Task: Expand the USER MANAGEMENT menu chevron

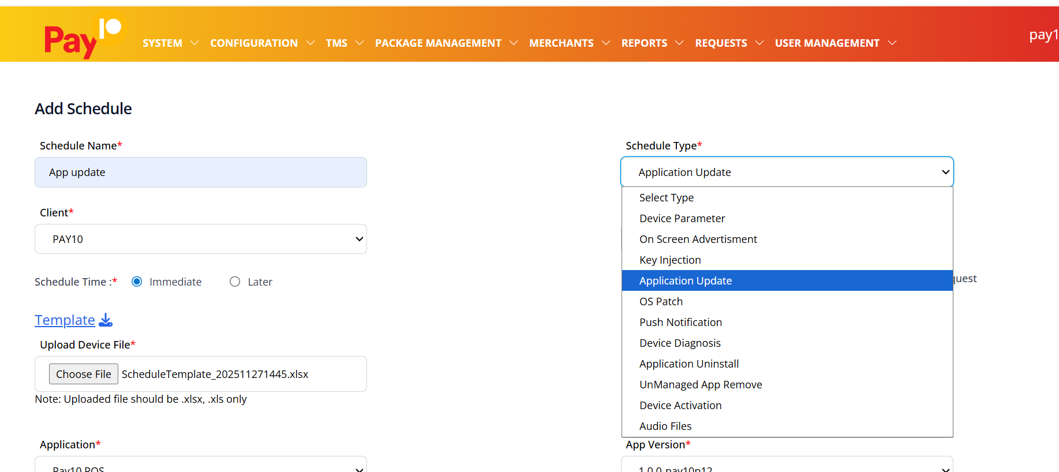Action: [892, 43]
